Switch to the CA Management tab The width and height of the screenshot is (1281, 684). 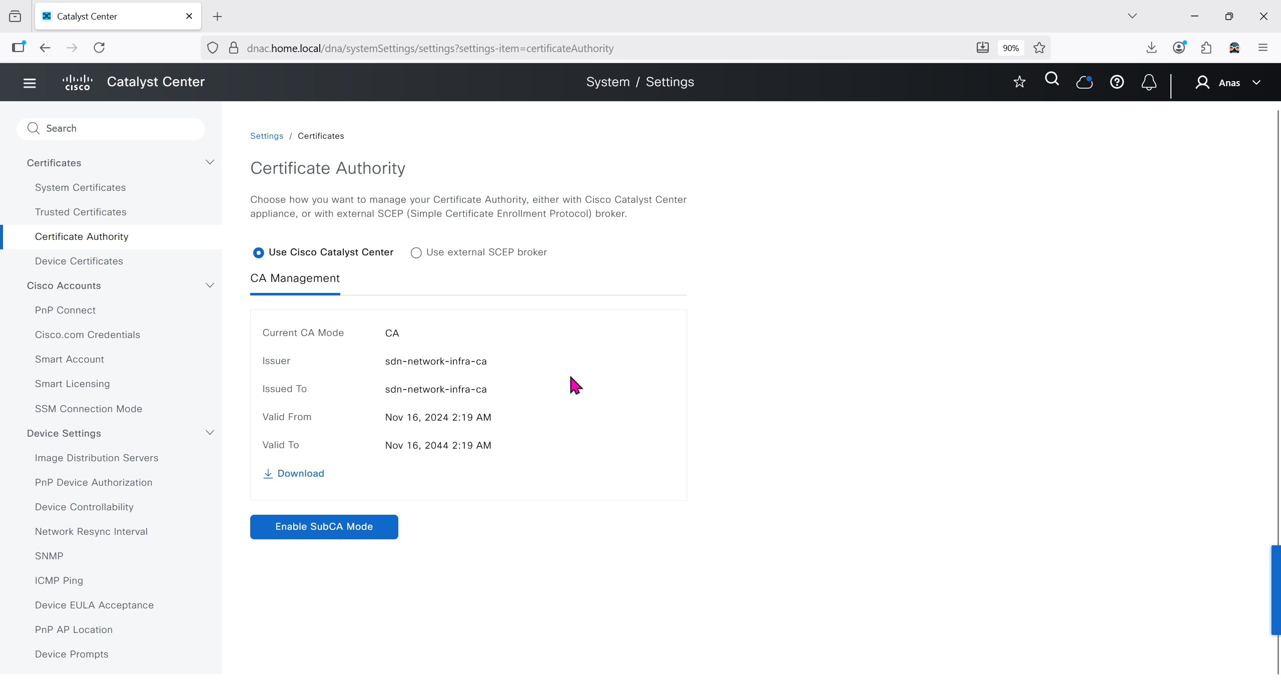click(x=295, y=278)
